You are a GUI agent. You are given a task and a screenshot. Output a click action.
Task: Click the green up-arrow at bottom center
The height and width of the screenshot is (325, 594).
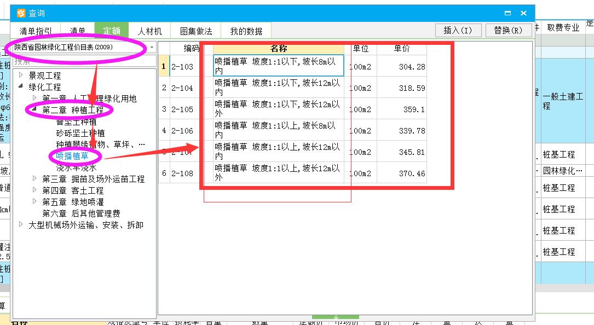pyautogui.click(x=336, y=317)
